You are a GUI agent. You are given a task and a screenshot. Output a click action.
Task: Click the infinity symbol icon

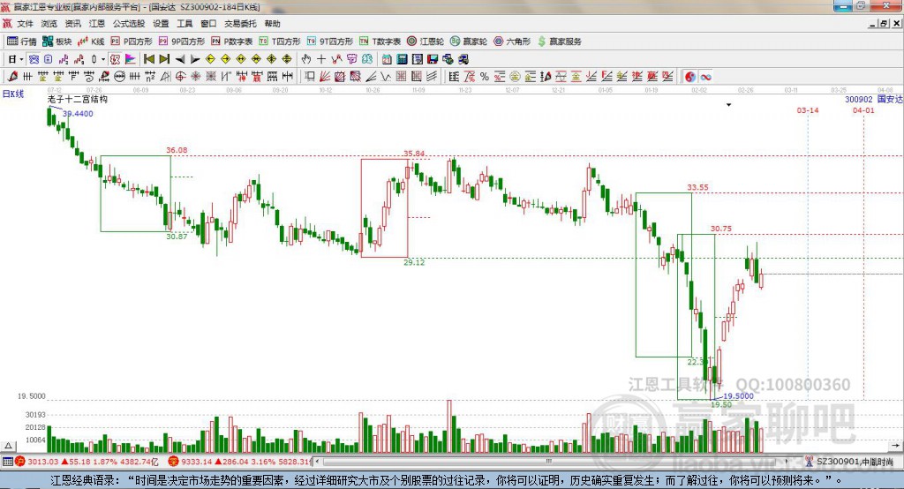(705, 76)
